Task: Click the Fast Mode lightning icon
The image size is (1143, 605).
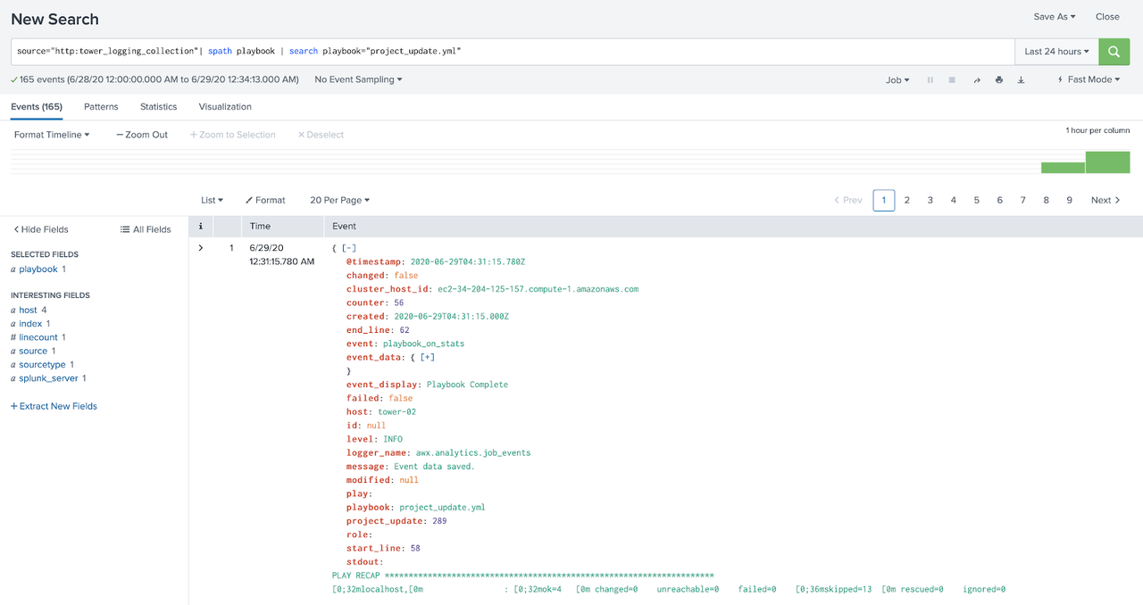Action: pyautogui.click(x=1060, y=79)
